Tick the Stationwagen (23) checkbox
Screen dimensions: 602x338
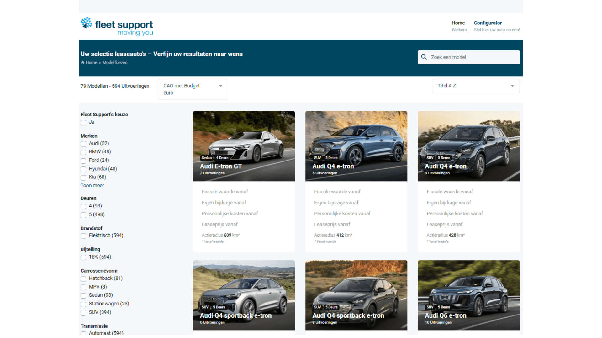tap(83, 304)
